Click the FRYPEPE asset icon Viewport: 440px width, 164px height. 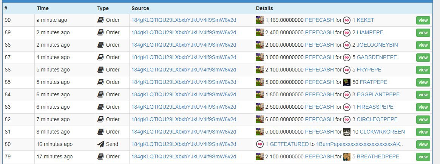pos(347,70)
